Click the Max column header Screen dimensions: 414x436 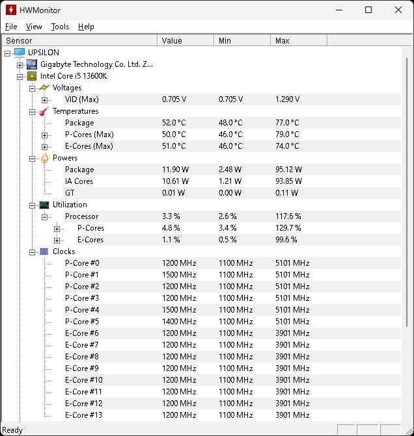pos(299,40)
